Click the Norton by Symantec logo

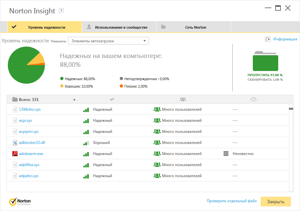click(20, 201)
